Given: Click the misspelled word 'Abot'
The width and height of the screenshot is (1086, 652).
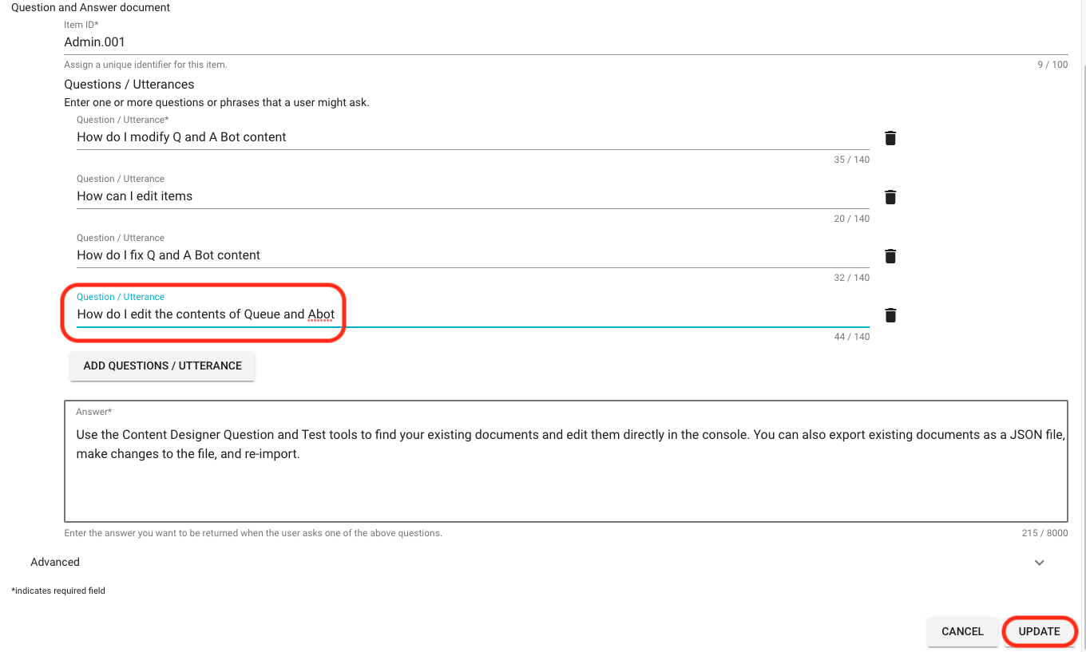Looking at the screenshot, I should click(x=321, y=314).
